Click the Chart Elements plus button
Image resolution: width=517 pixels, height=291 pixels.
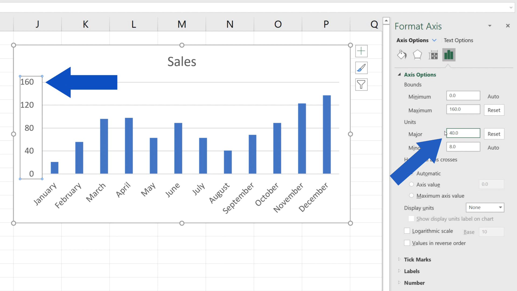361,51
